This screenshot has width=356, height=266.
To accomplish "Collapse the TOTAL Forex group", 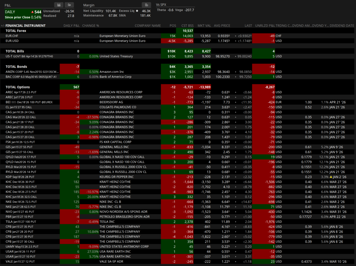I will coord(16,31).
